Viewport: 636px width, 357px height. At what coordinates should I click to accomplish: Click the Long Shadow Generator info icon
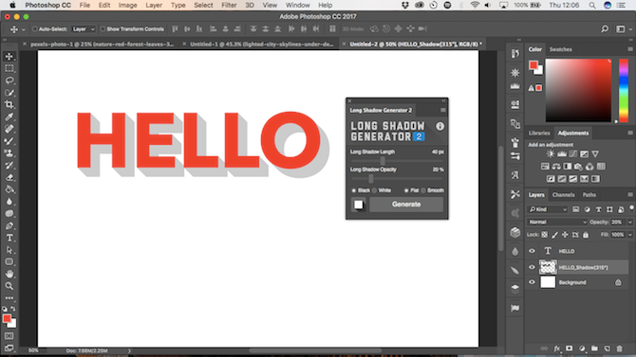click(x=440, y=126)
